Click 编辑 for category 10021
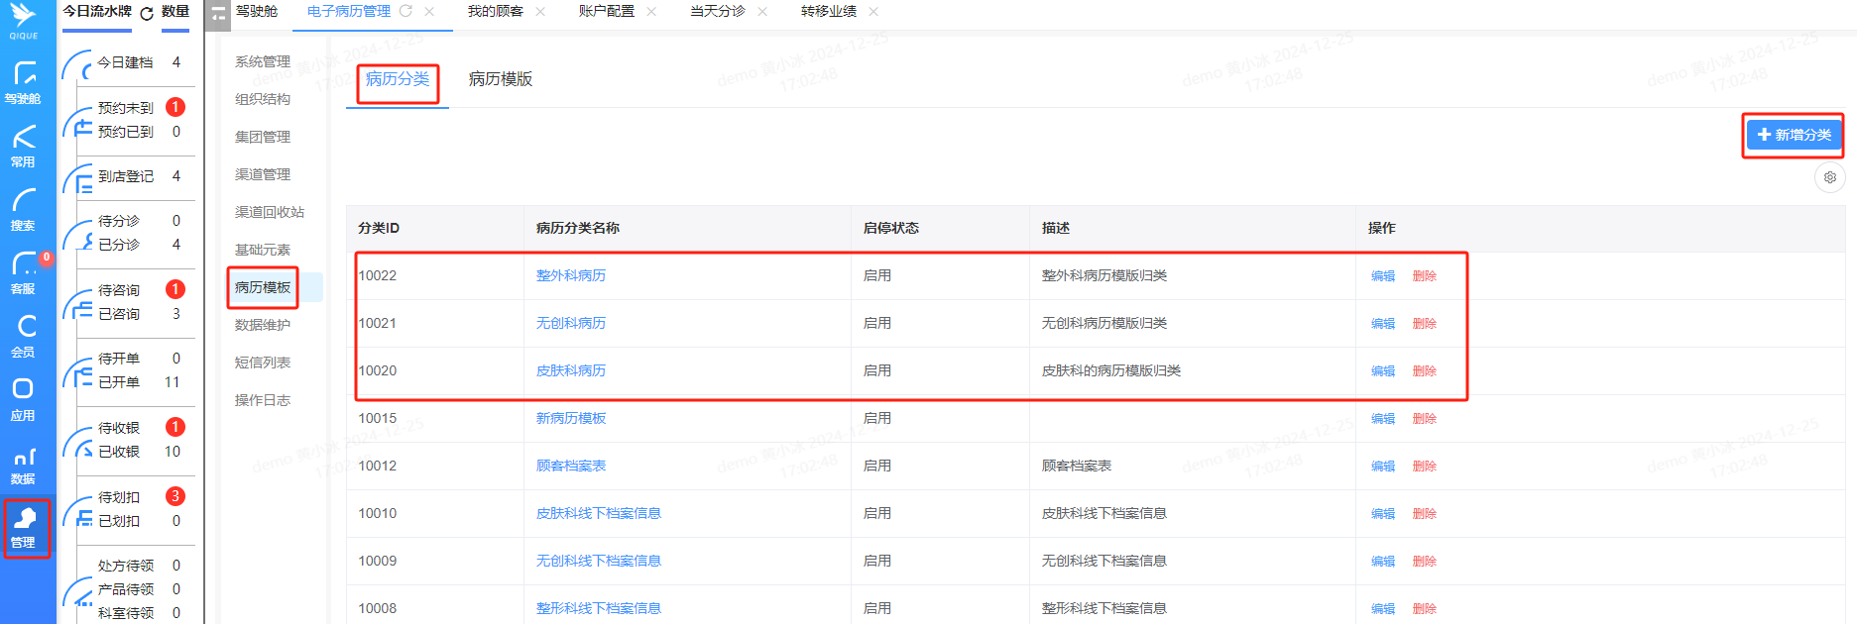The image size is (1857, 624). point(1382,323)
